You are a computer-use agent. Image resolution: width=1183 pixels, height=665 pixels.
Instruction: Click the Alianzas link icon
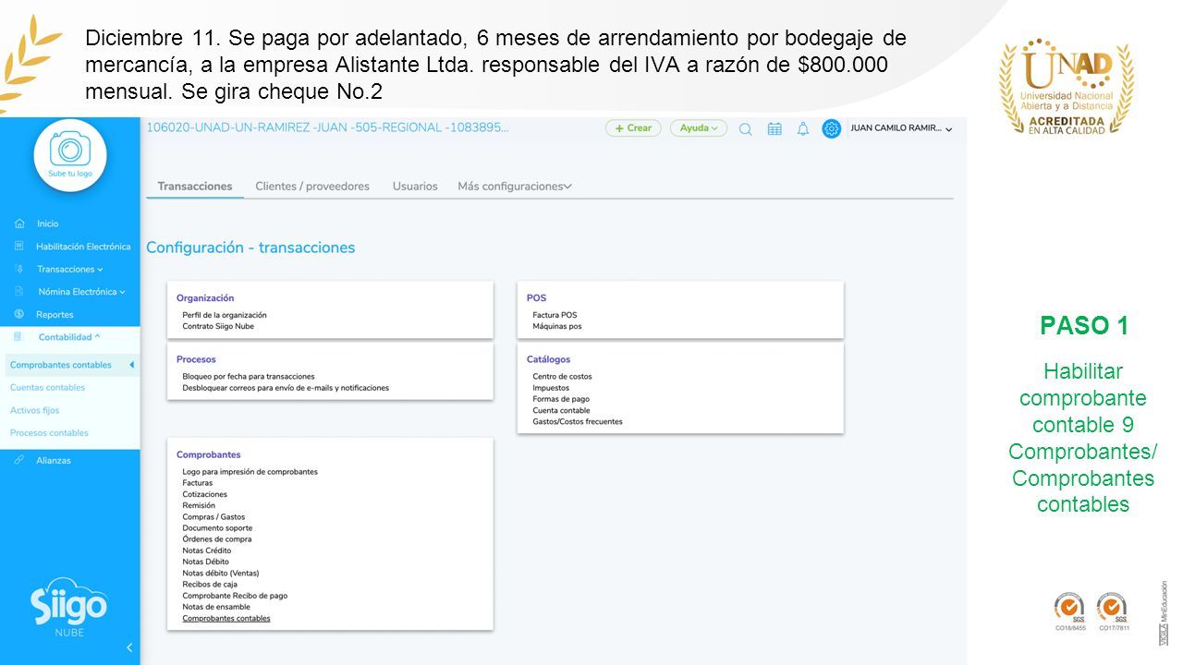18,460
